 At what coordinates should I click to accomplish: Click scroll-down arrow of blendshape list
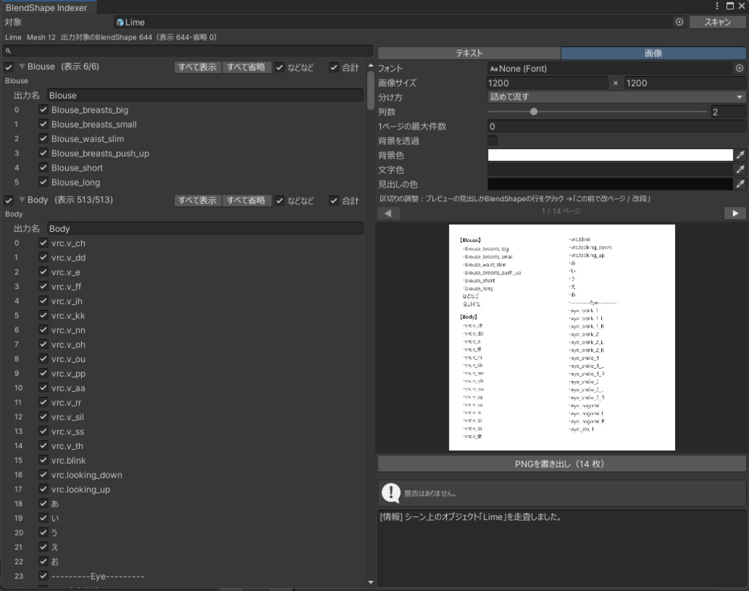pyautogui.click(x=371, y=582)
